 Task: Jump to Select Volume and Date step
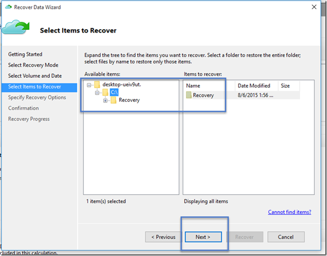pyautogui.click(x=35, y=76)
